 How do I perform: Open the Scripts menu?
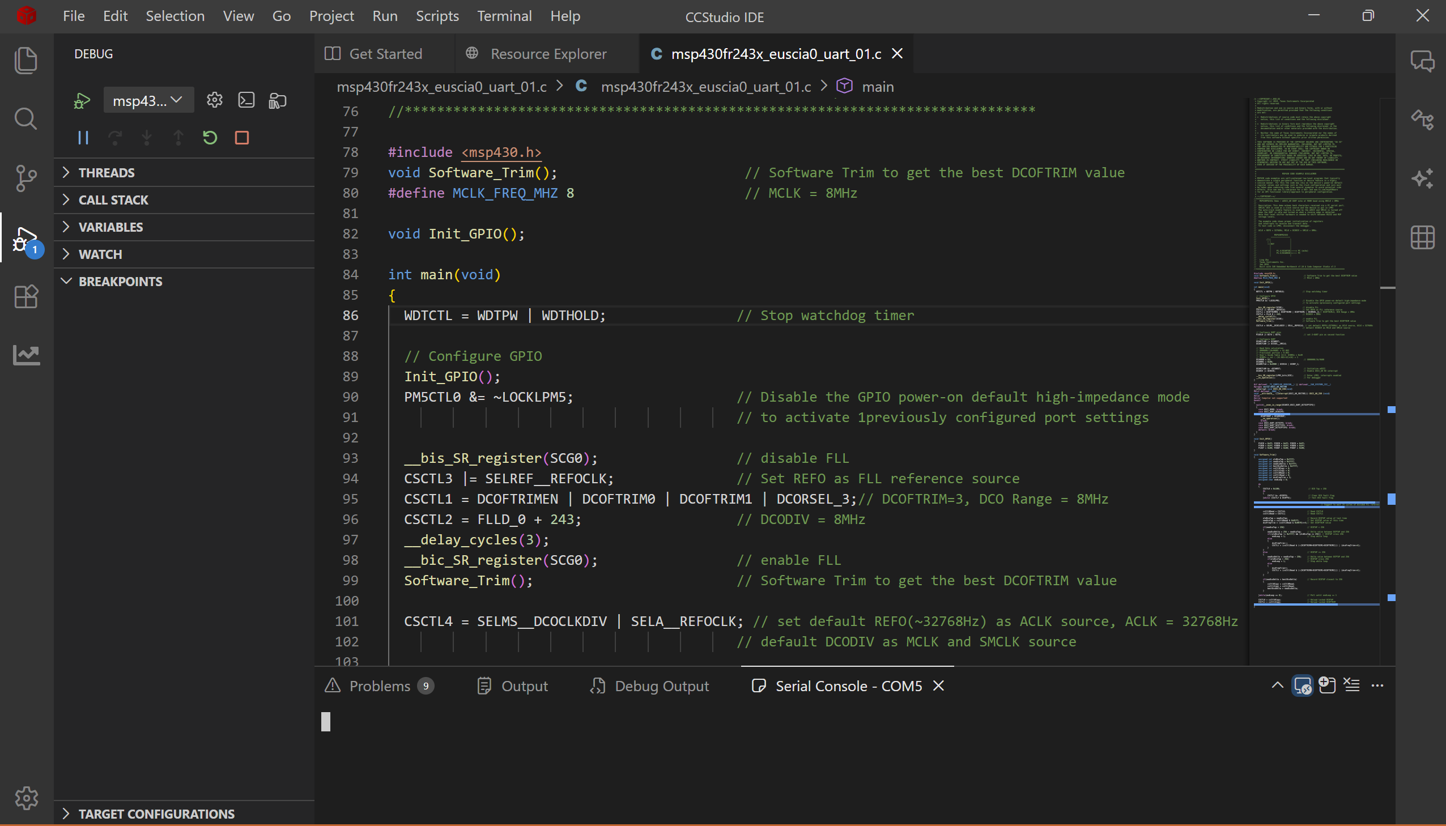point(437,16)
